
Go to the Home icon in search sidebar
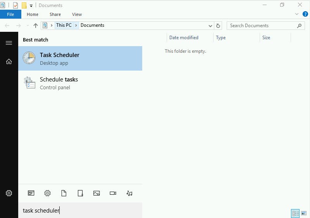click(x=9, y=62)
